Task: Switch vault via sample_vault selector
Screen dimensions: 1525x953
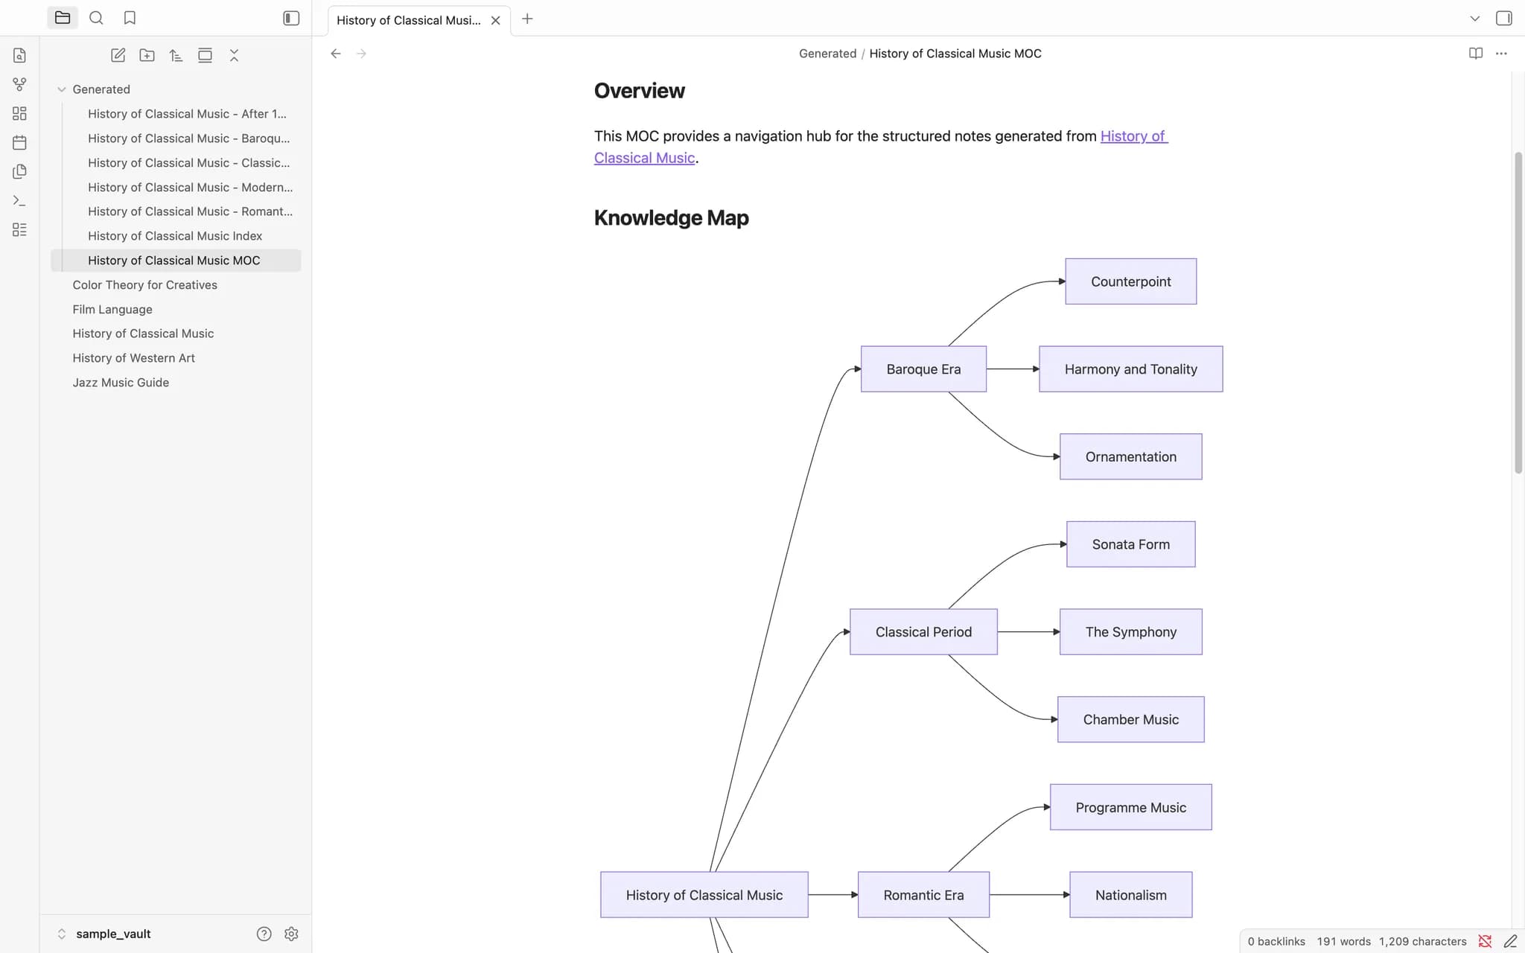Action: click(x=104, y=934)
